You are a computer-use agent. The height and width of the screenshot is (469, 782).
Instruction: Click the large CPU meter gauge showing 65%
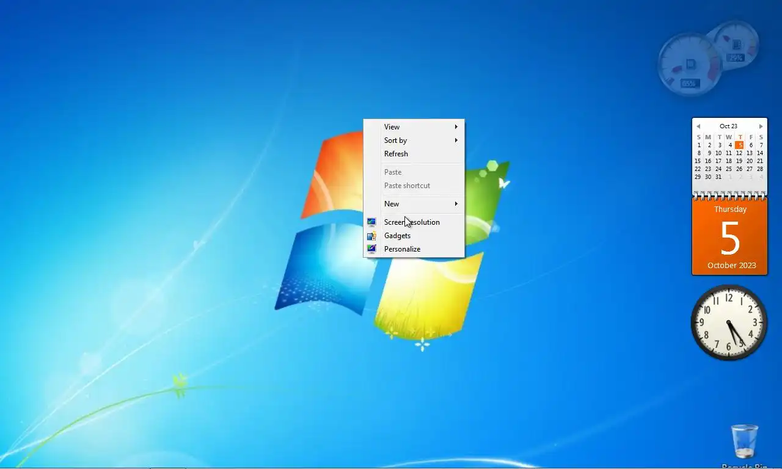pos(690,65)
